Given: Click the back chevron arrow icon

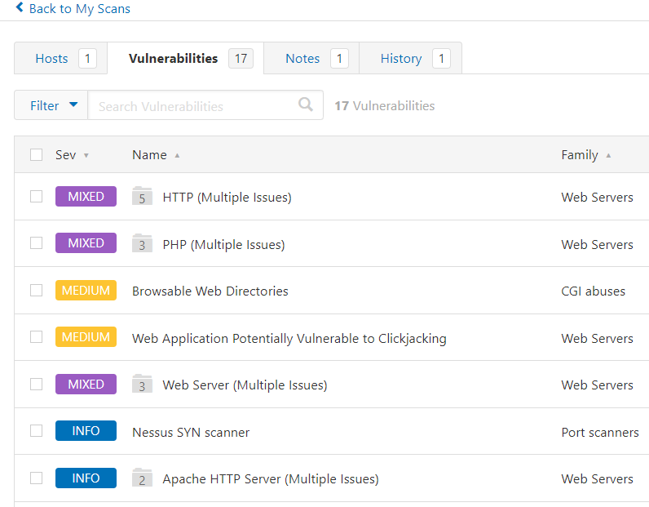Looking at the screenshot, I should point(19,7).
